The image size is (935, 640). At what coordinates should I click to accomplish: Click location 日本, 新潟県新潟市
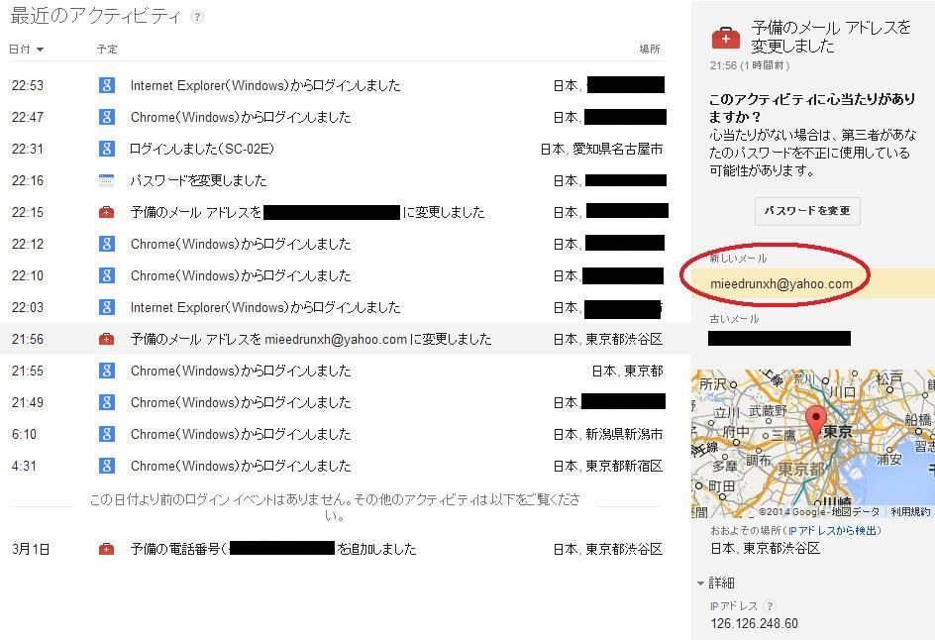(607, 434)
